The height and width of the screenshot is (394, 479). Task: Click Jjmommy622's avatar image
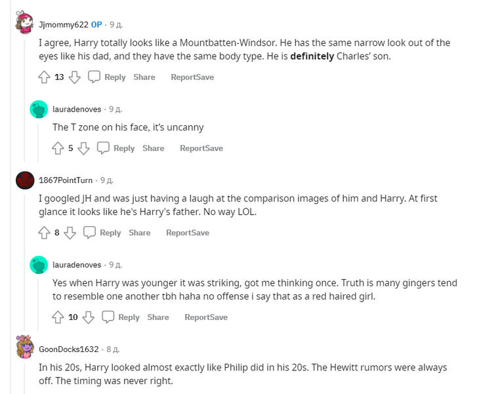pos(25,24)
